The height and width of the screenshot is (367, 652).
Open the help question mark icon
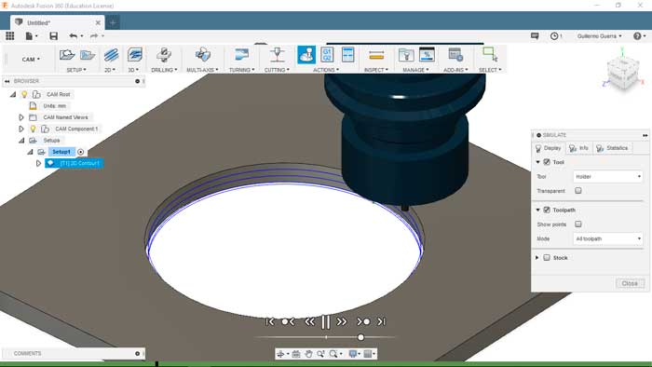coord(637,36)
